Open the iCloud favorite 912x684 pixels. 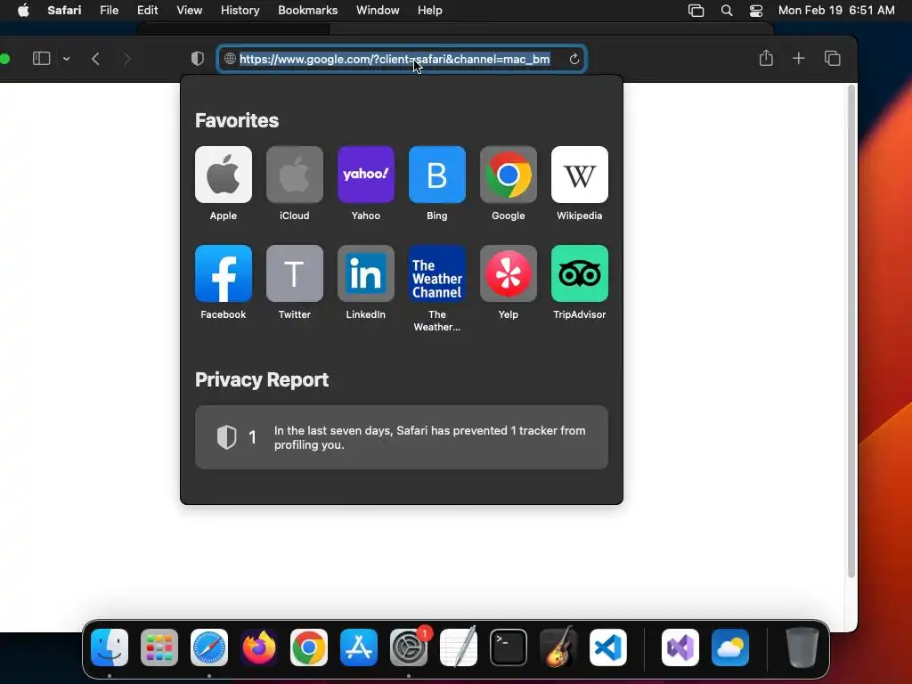294,175
